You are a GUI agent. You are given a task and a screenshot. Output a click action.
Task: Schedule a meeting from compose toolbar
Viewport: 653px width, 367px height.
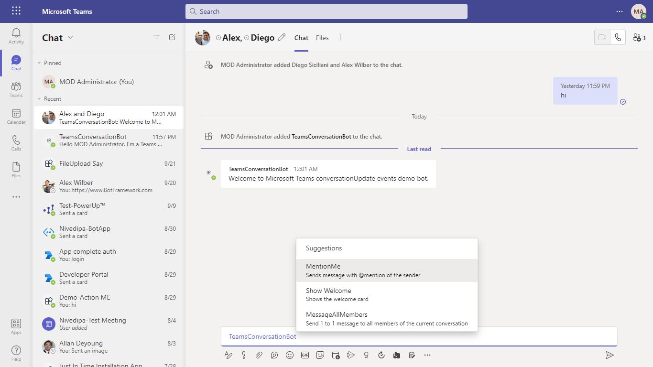point(336,355)
